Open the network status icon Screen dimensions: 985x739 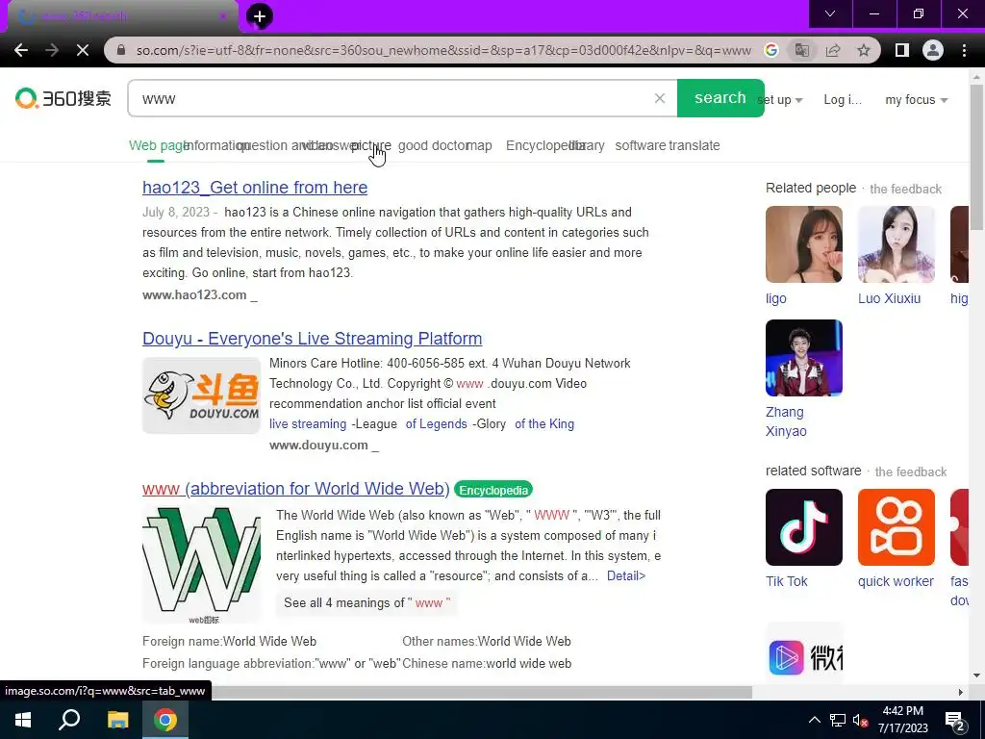[838, 720]
